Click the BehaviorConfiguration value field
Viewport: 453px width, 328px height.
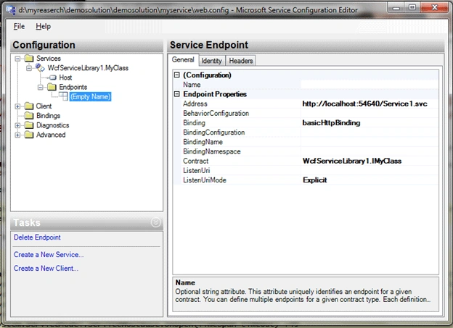[370, 113]
